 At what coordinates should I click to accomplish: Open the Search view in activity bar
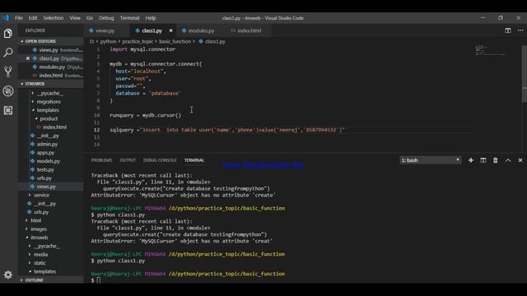(x=8, y=53)
